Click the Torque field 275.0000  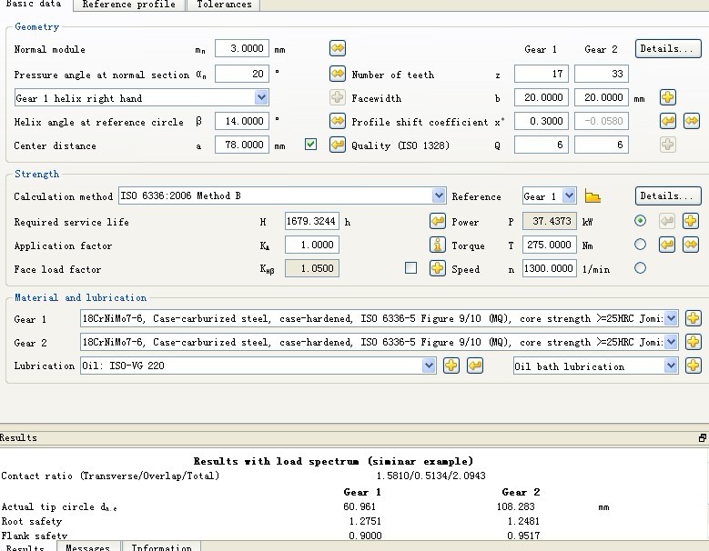tap(550, 245)
